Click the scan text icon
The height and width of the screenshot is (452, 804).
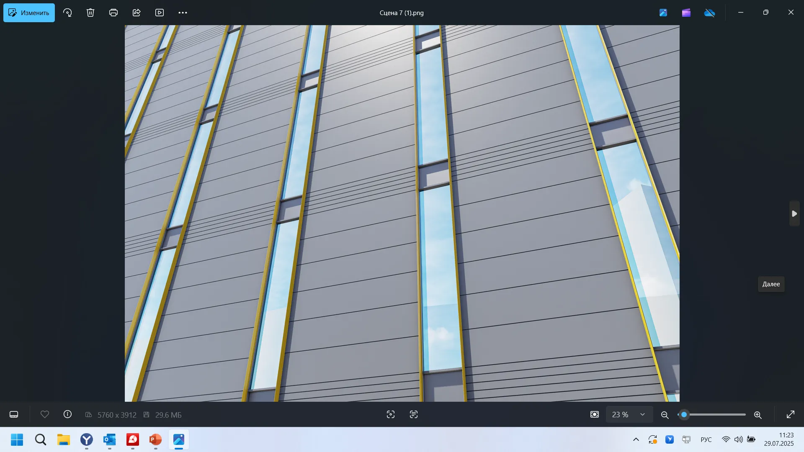[414, 414]
